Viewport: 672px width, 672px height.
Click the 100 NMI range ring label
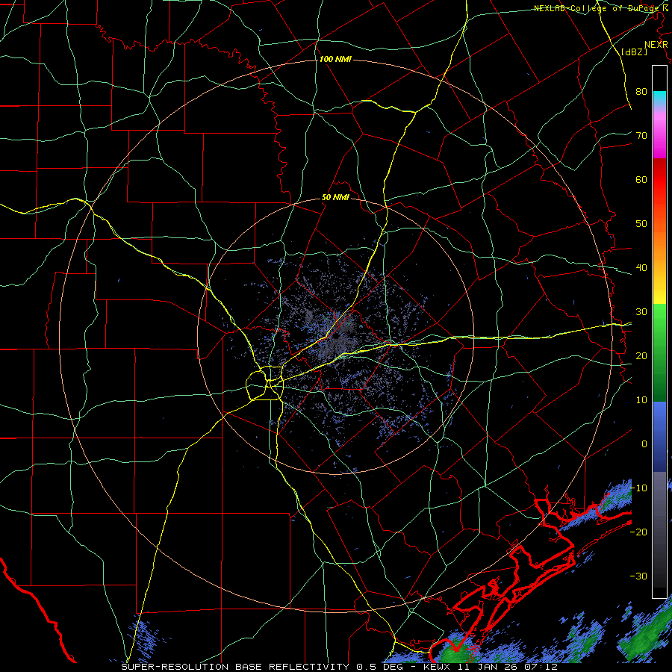tap(335, 59)
